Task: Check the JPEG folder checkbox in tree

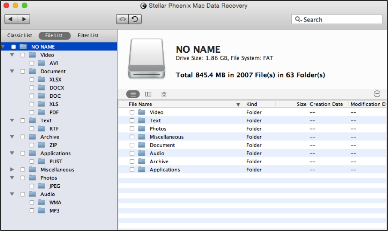Action: 32,186
